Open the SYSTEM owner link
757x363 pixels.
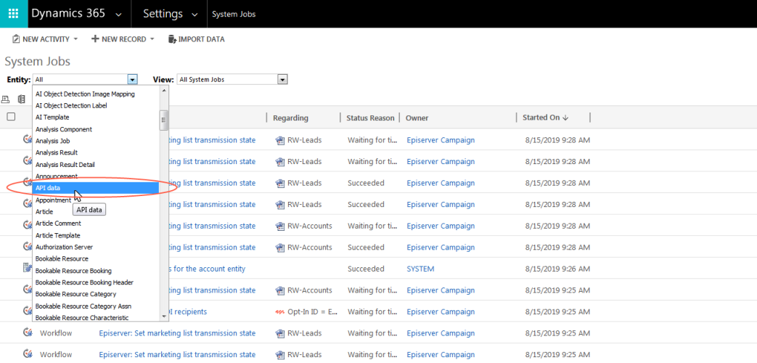[420, 269]
